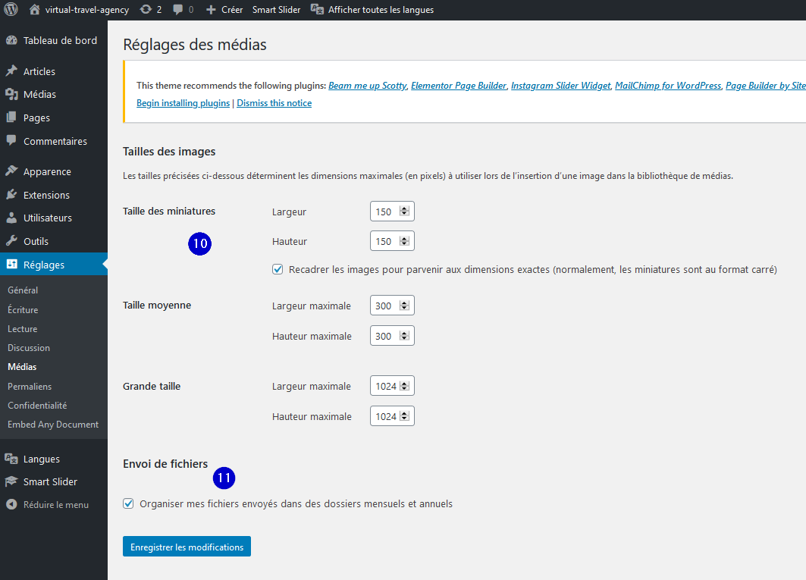This screenshot has width=806, height=580.
Task: Click stepper arrows on miniatures Hauteur field
Action: (405, 241)
